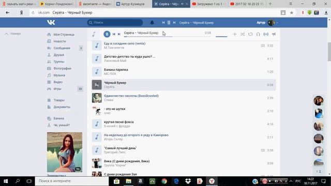Go to previous track in audio panel
This screenshot has width=331, height=186.
114,34
